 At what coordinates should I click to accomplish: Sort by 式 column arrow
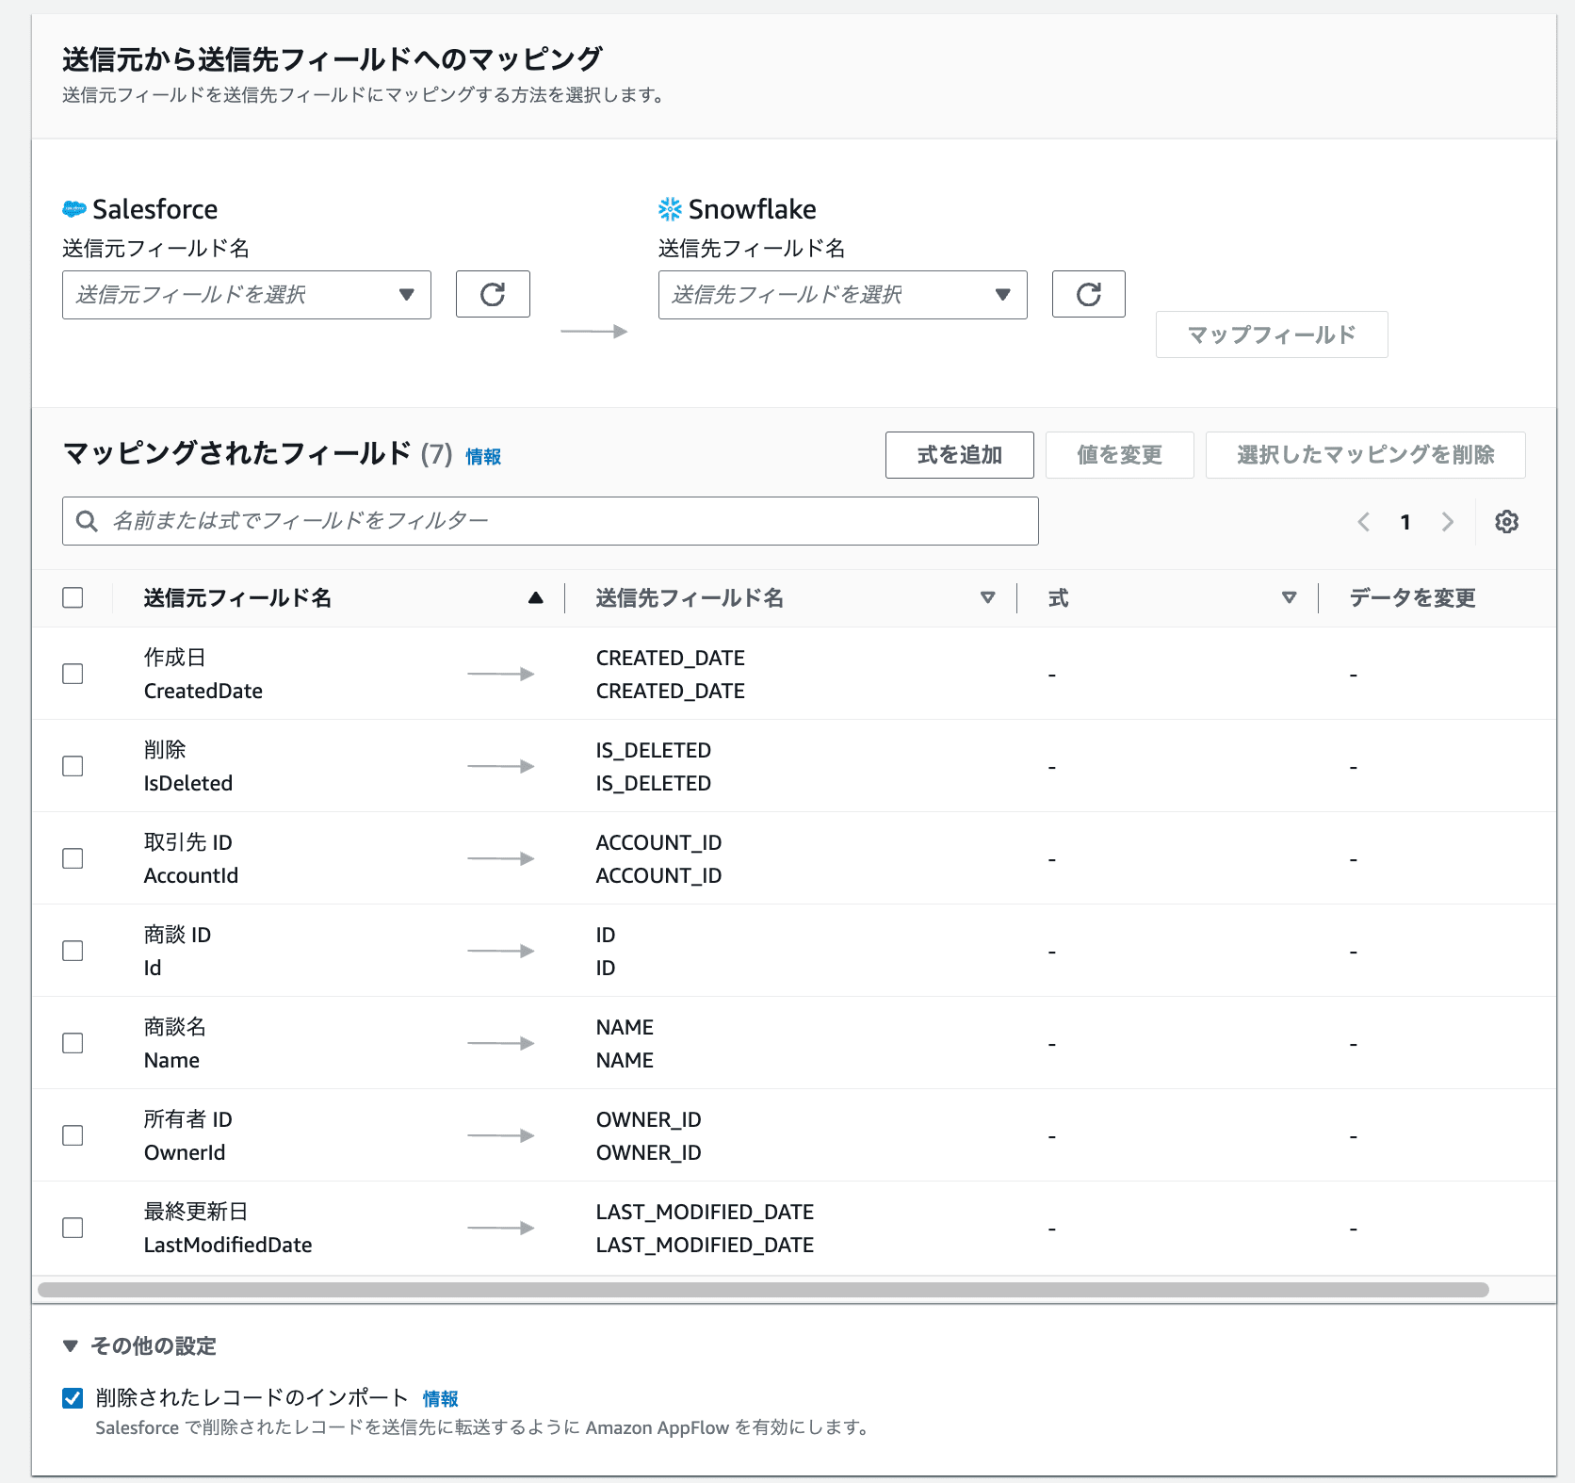click(1289, 597)
